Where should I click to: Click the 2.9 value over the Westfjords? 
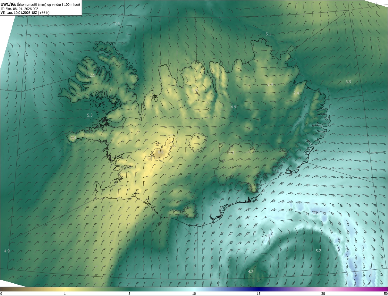(x=92, y=75)
